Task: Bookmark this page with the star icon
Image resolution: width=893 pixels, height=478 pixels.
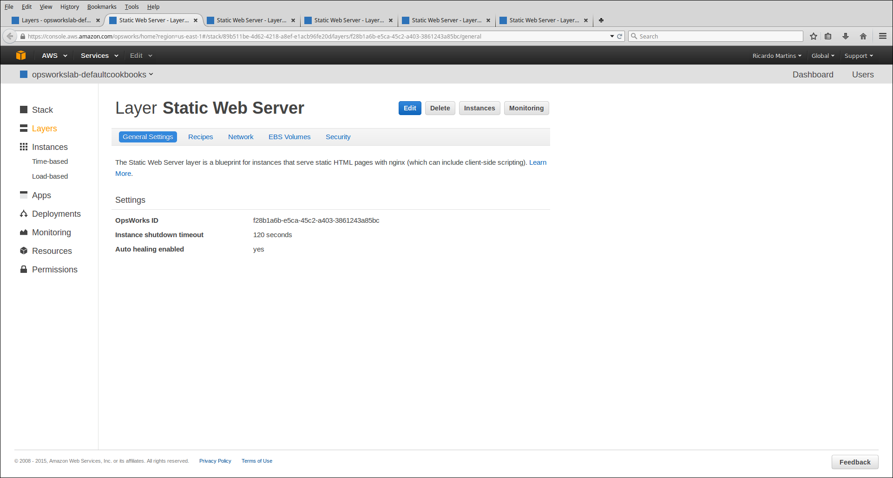Action: pos(814,36)
